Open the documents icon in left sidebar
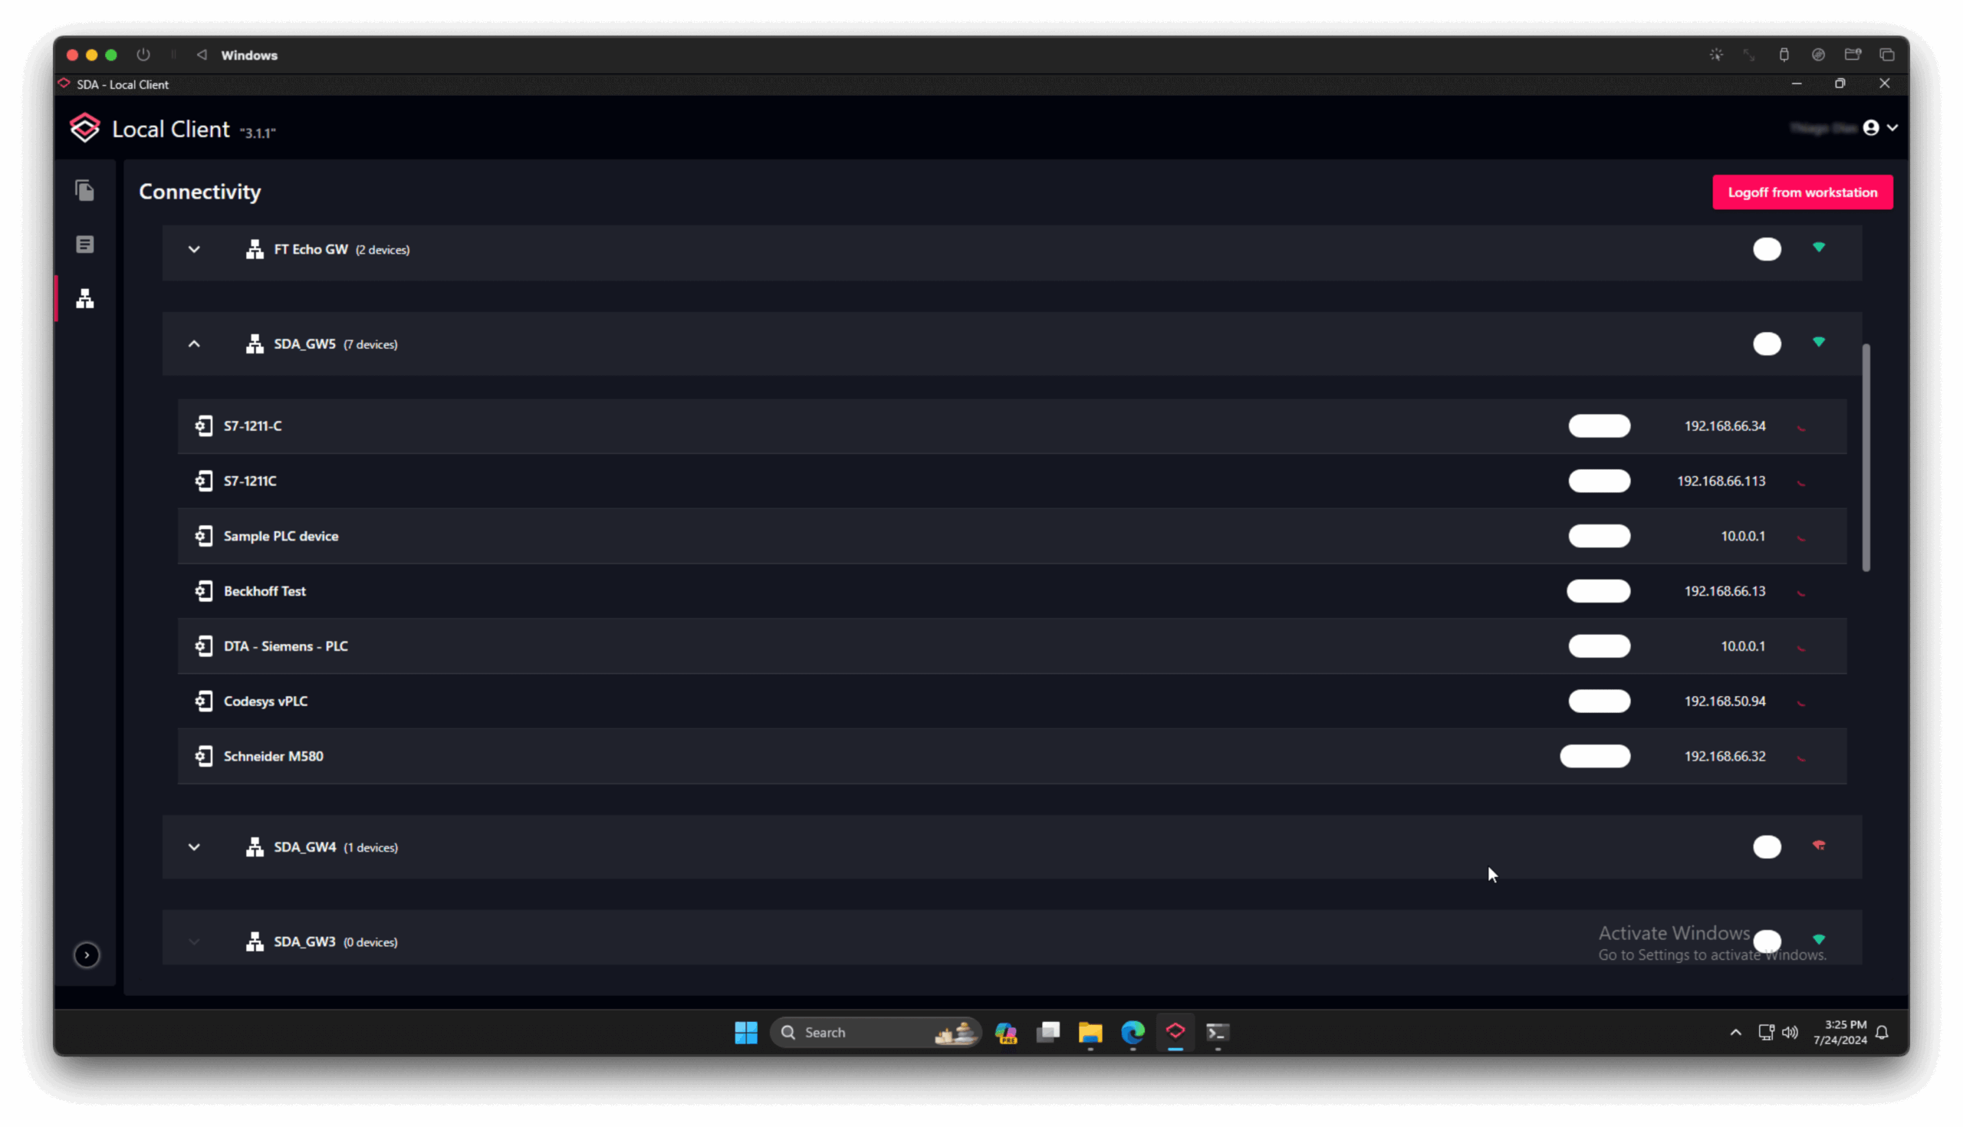The image size is (1963, 1127). (x=84, y=190)
